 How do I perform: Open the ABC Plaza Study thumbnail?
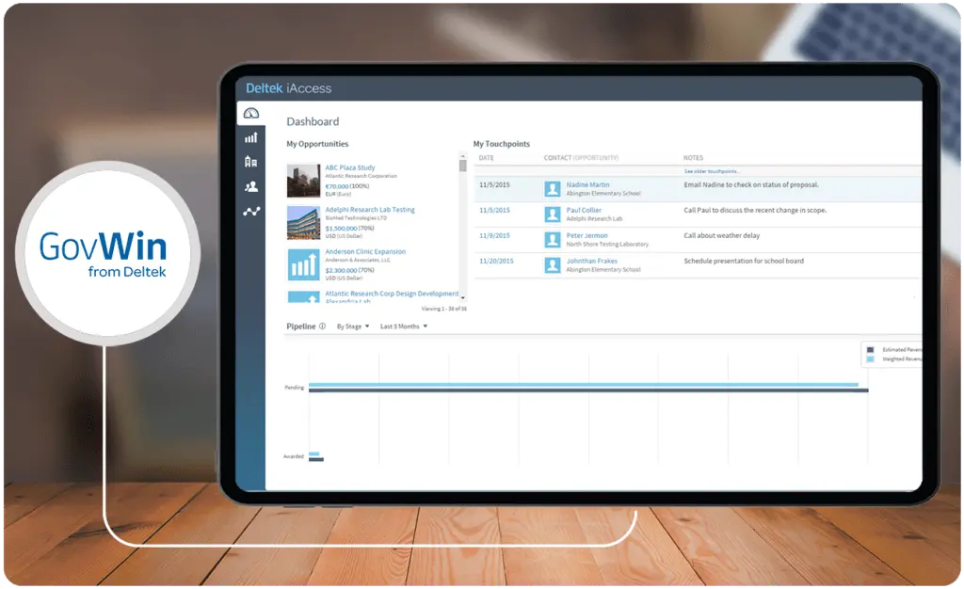tap(303, 180)
